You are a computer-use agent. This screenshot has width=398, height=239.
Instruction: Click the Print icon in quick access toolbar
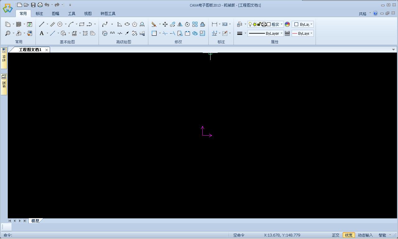click(x=40, y=5)
